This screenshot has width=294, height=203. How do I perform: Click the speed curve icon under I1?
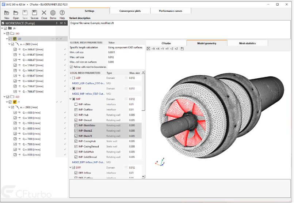tap(17, 107)
